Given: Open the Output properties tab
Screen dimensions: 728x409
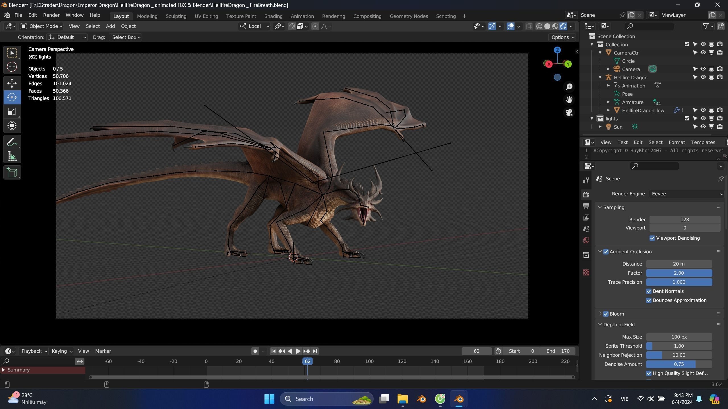Looking at the screenshot, I should pyautogui.click(x=586, y=206).
